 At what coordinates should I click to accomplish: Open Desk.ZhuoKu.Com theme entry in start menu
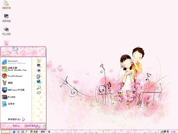point(14,69)
